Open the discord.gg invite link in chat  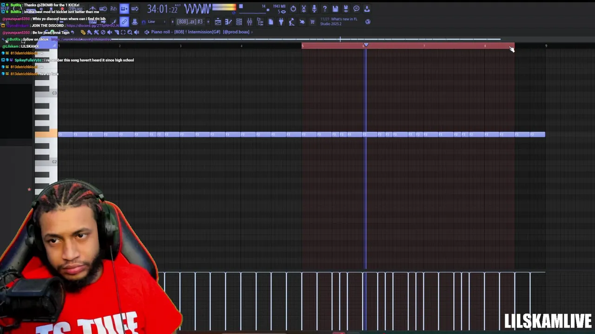pyautogui.click(x=93, y=26)
